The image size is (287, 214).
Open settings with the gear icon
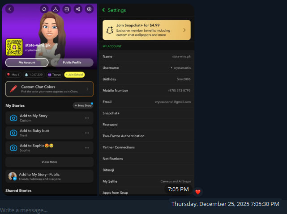[89, 9]
